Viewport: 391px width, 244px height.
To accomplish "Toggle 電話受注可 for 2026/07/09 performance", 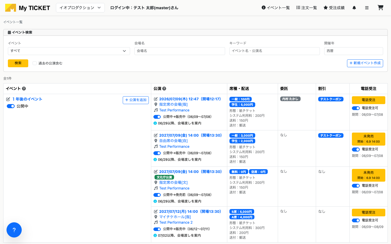I will pos(356,108).
